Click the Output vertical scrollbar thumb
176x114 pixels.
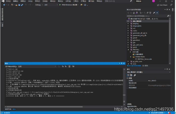click(124, 102)
